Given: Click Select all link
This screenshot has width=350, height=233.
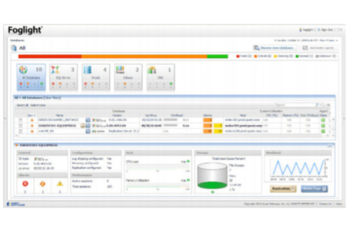Looking at the screenshot, I should point(22,105).
